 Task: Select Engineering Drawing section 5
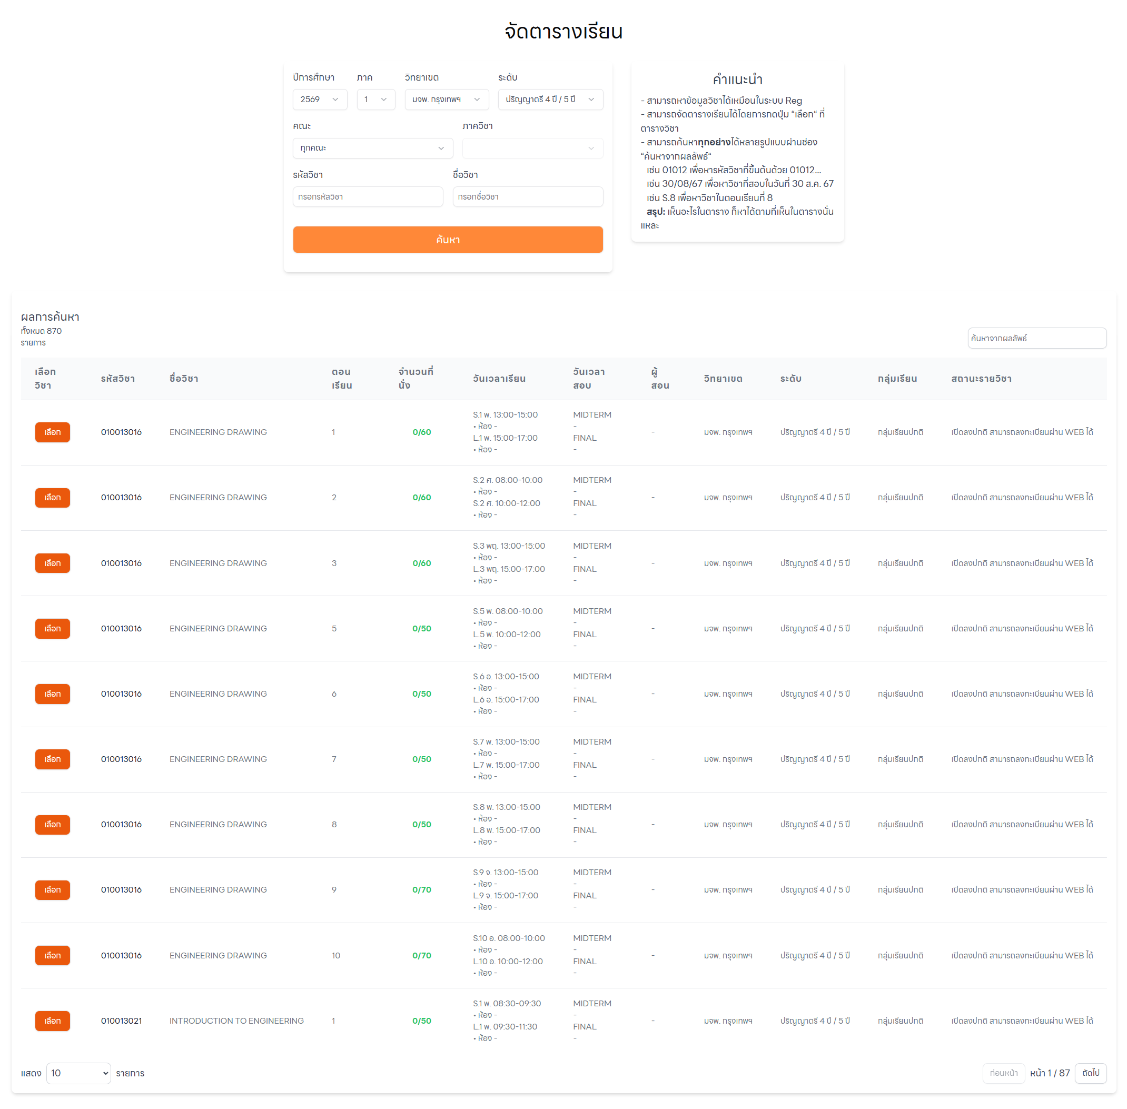click(x=53, y=628)
